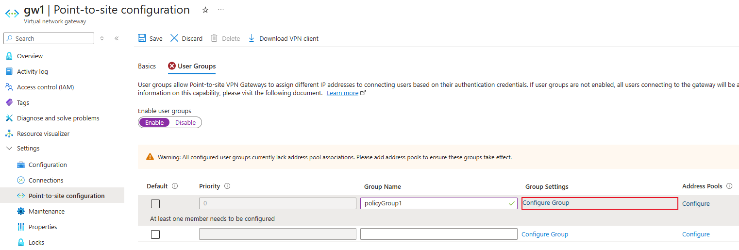Open the Diagnose and solve problems icon
739x250 pixels.
click(9, 118)
